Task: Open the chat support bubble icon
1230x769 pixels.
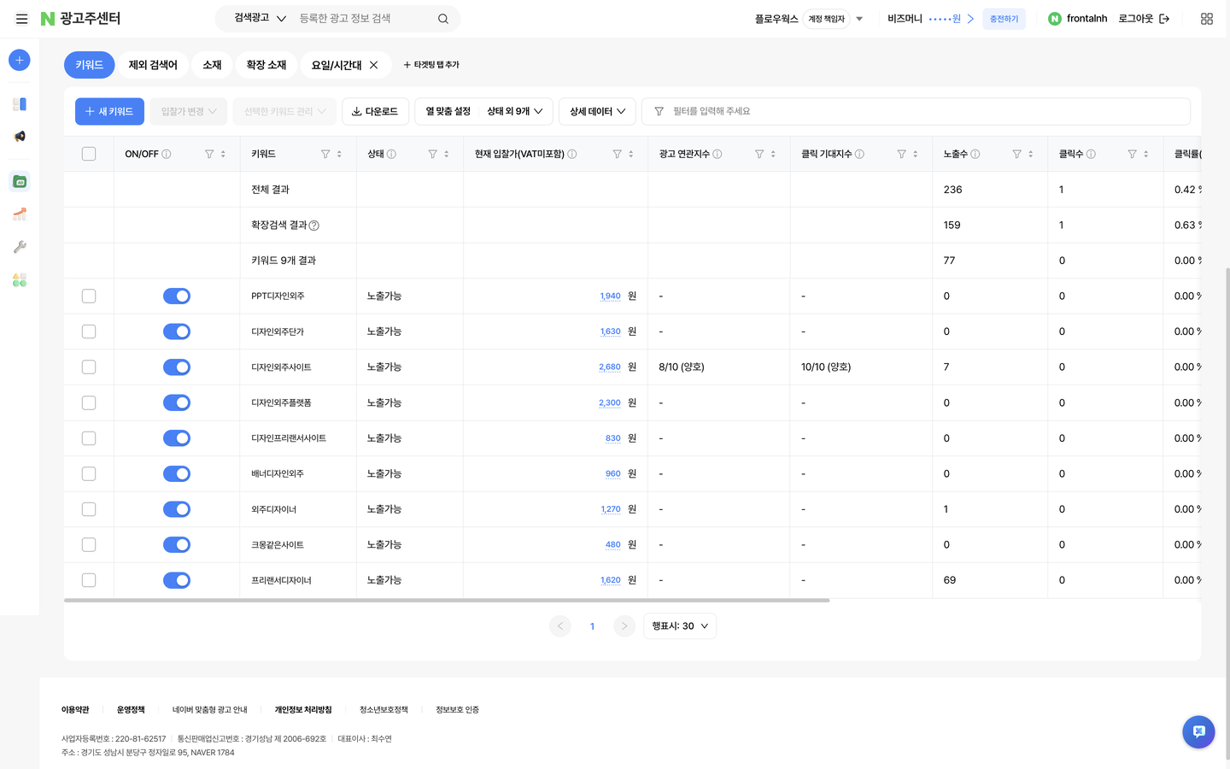Action: point(1198,732)
